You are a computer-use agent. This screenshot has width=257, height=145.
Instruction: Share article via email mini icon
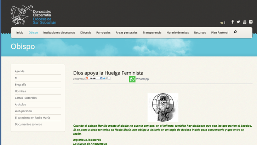(x=107, y=78)
